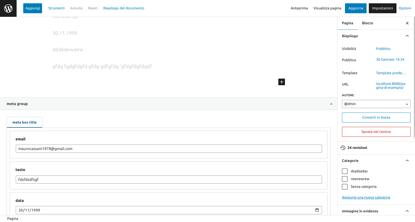The width and height of the screenshot is (415, 222).
Task: Click Aggiungi una nuova categoria link
Action: point(366,197)
